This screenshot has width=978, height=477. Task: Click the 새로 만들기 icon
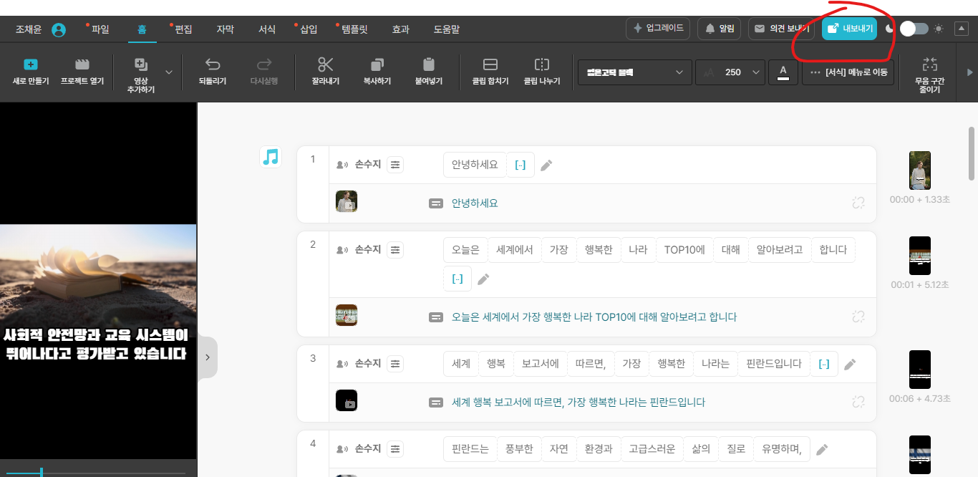[31, 64]
